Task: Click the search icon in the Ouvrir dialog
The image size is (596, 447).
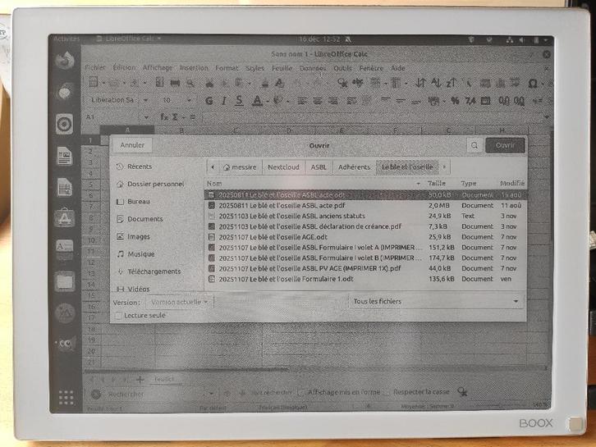Action: [x=475, y=145]
